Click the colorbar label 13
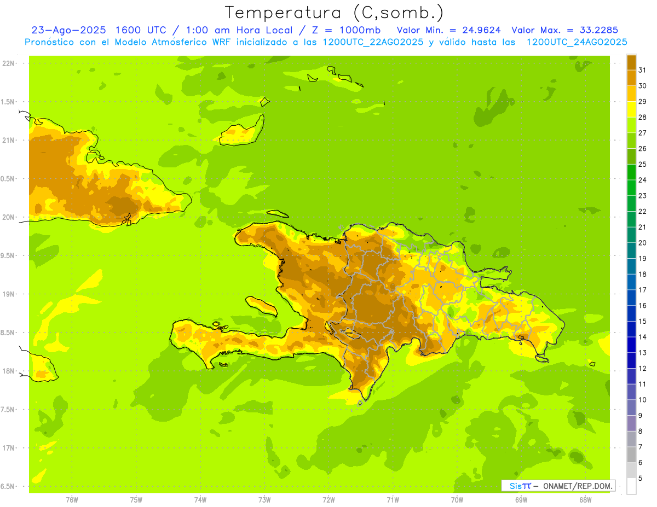Screen dimensions: 657x507 pos(642,353)
